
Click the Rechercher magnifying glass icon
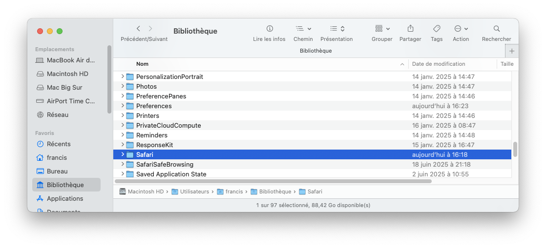(x=496, y=29)
